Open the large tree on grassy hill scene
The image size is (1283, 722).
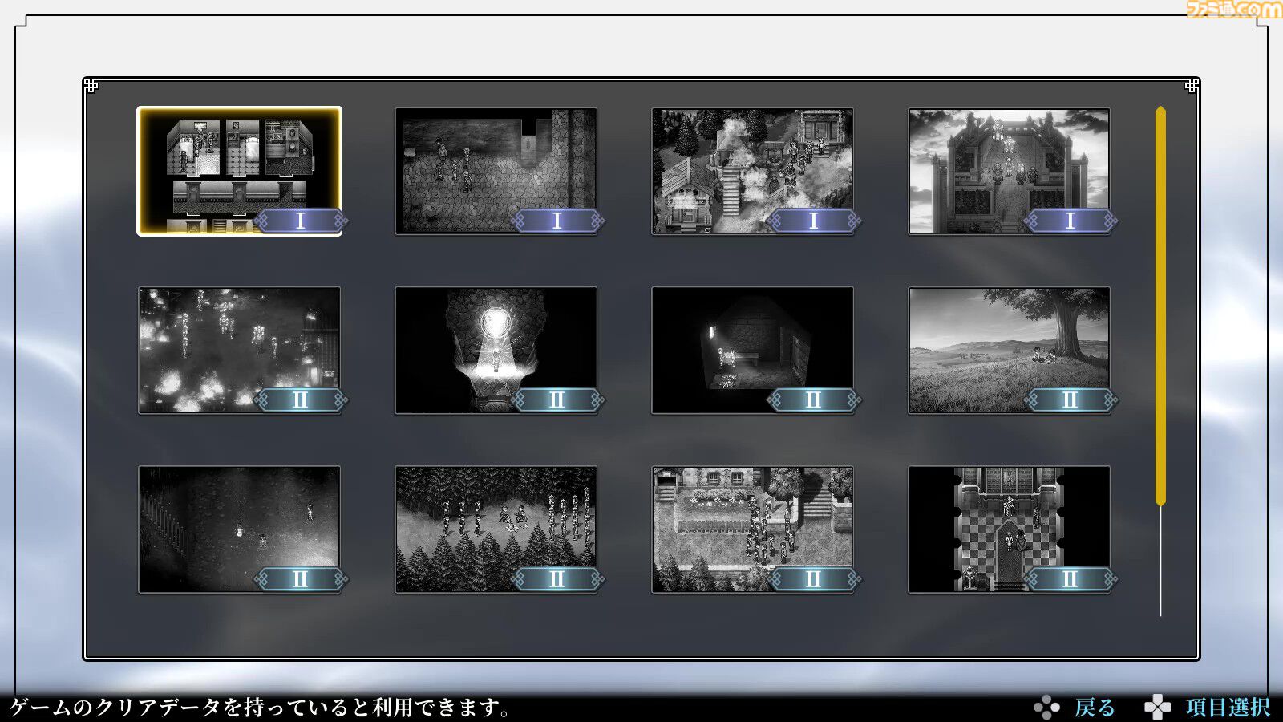pos(1009,351)
